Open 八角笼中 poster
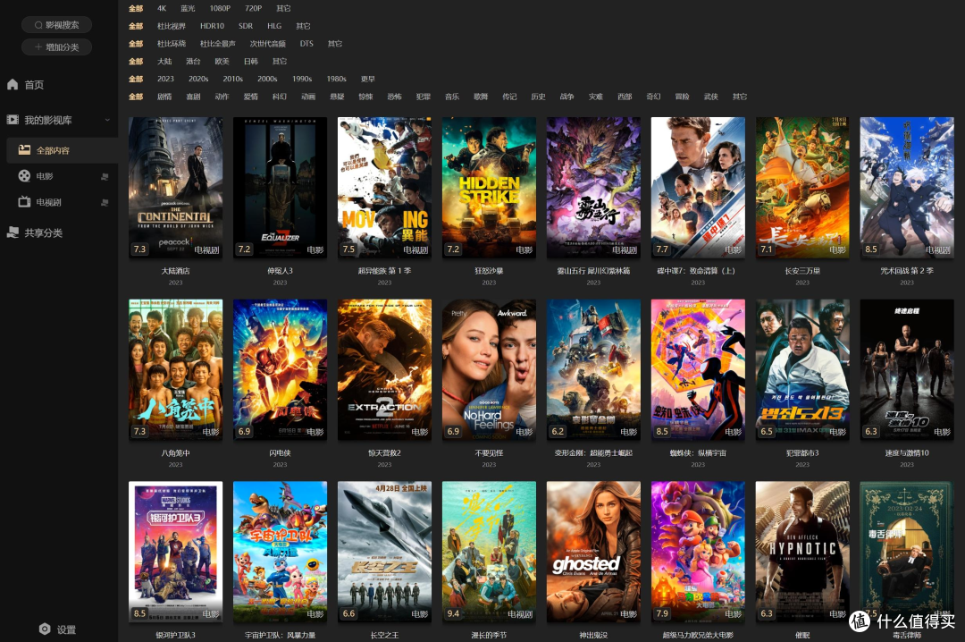The height and width of the screenshot is (642, 965). coord(175,369)
